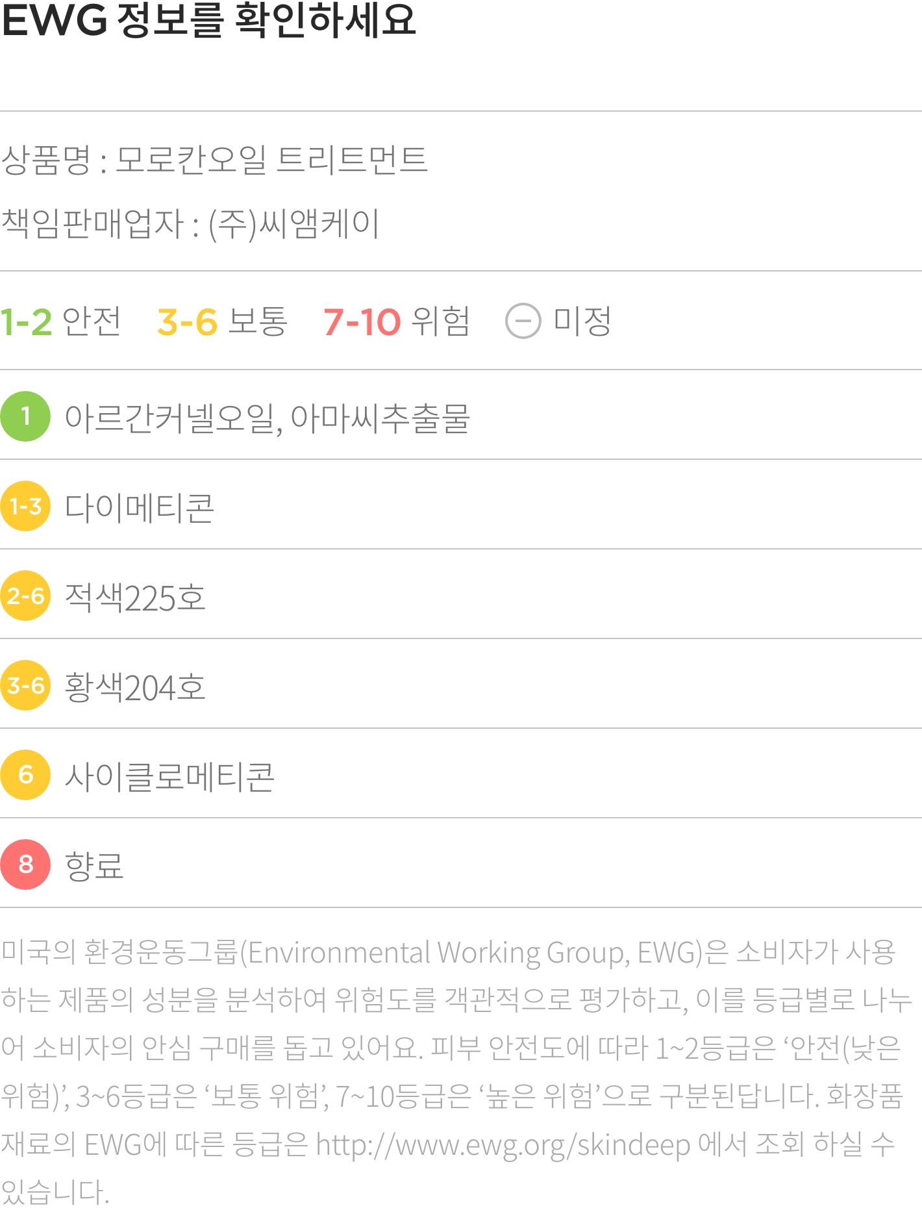Image resolution: width=922 pixels, height=1212 pixels.
Task: Click the green grade 1 badge
Action: [25, 416]
